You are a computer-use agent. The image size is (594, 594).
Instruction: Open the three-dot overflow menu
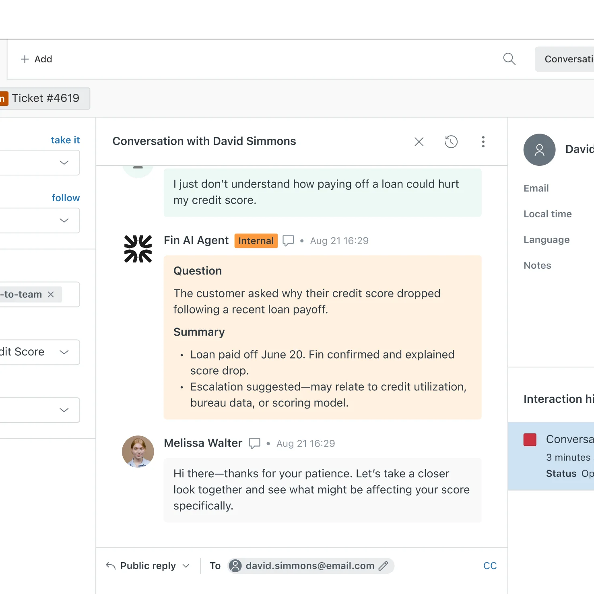pos(483,142)
